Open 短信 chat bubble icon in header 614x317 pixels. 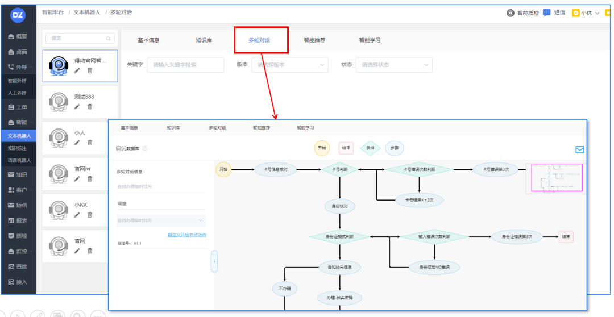coord(547,13)
